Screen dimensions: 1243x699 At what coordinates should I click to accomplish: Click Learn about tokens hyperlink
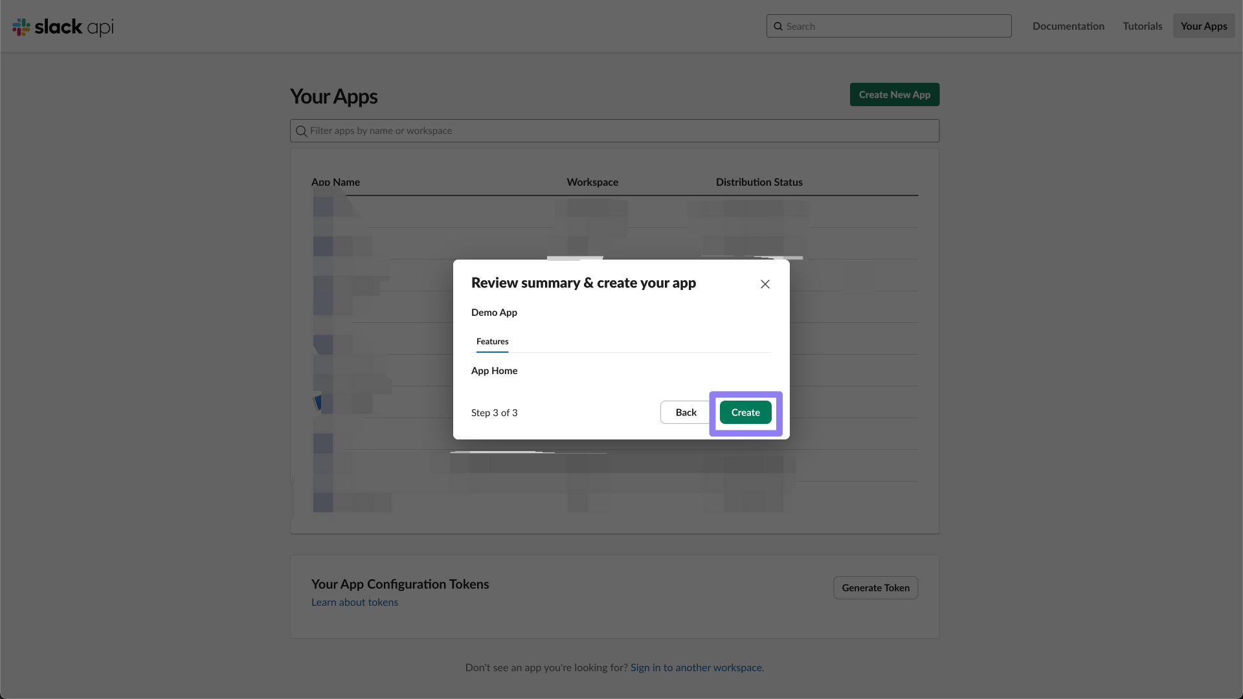pyautogui.click(x=354, y=603)
